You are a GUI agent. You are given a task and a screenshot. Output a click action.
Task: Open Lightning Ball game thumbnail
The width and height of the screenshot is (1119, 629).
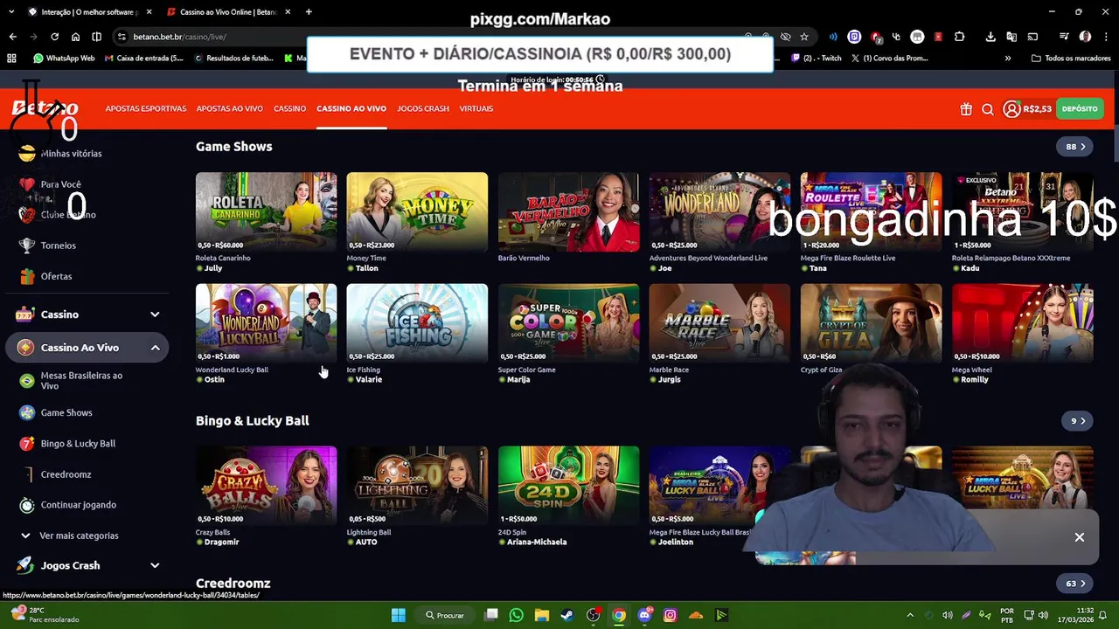click(x=417, y=486)
